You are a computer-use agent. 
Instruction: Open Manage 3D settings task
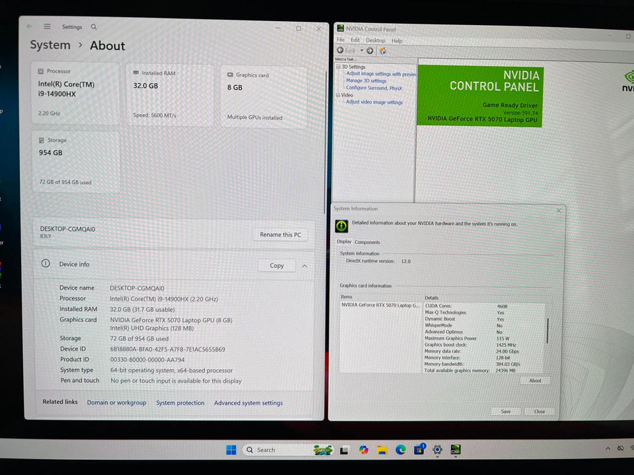tap(366, 80)
